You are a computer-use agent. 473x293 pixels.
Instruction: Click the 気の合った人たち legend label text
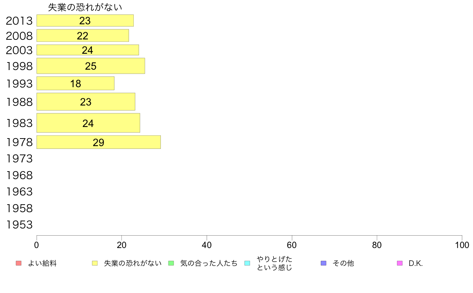pos(209,264)
